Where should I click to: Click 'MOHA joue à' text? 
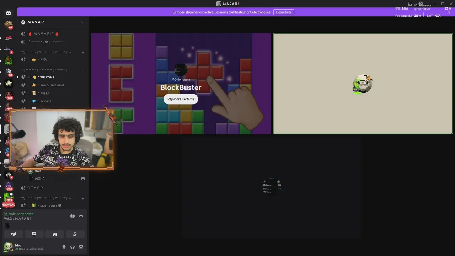[x=181, y=80]
